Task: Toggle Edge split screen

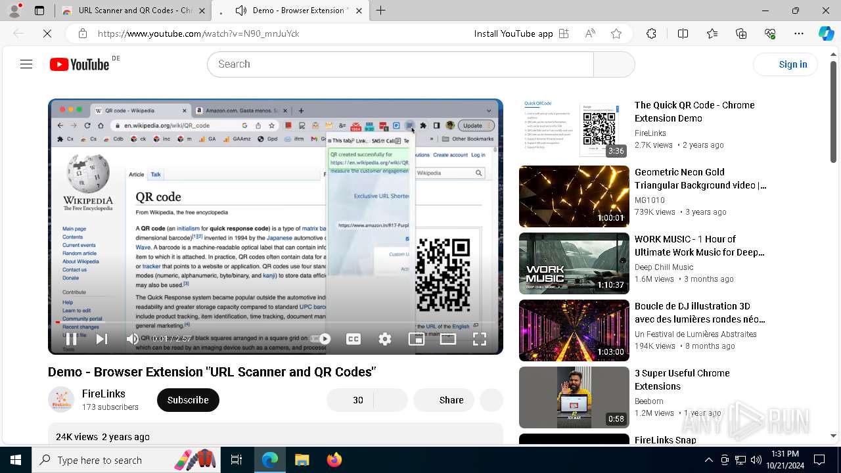Action: (x=683, y=34)
